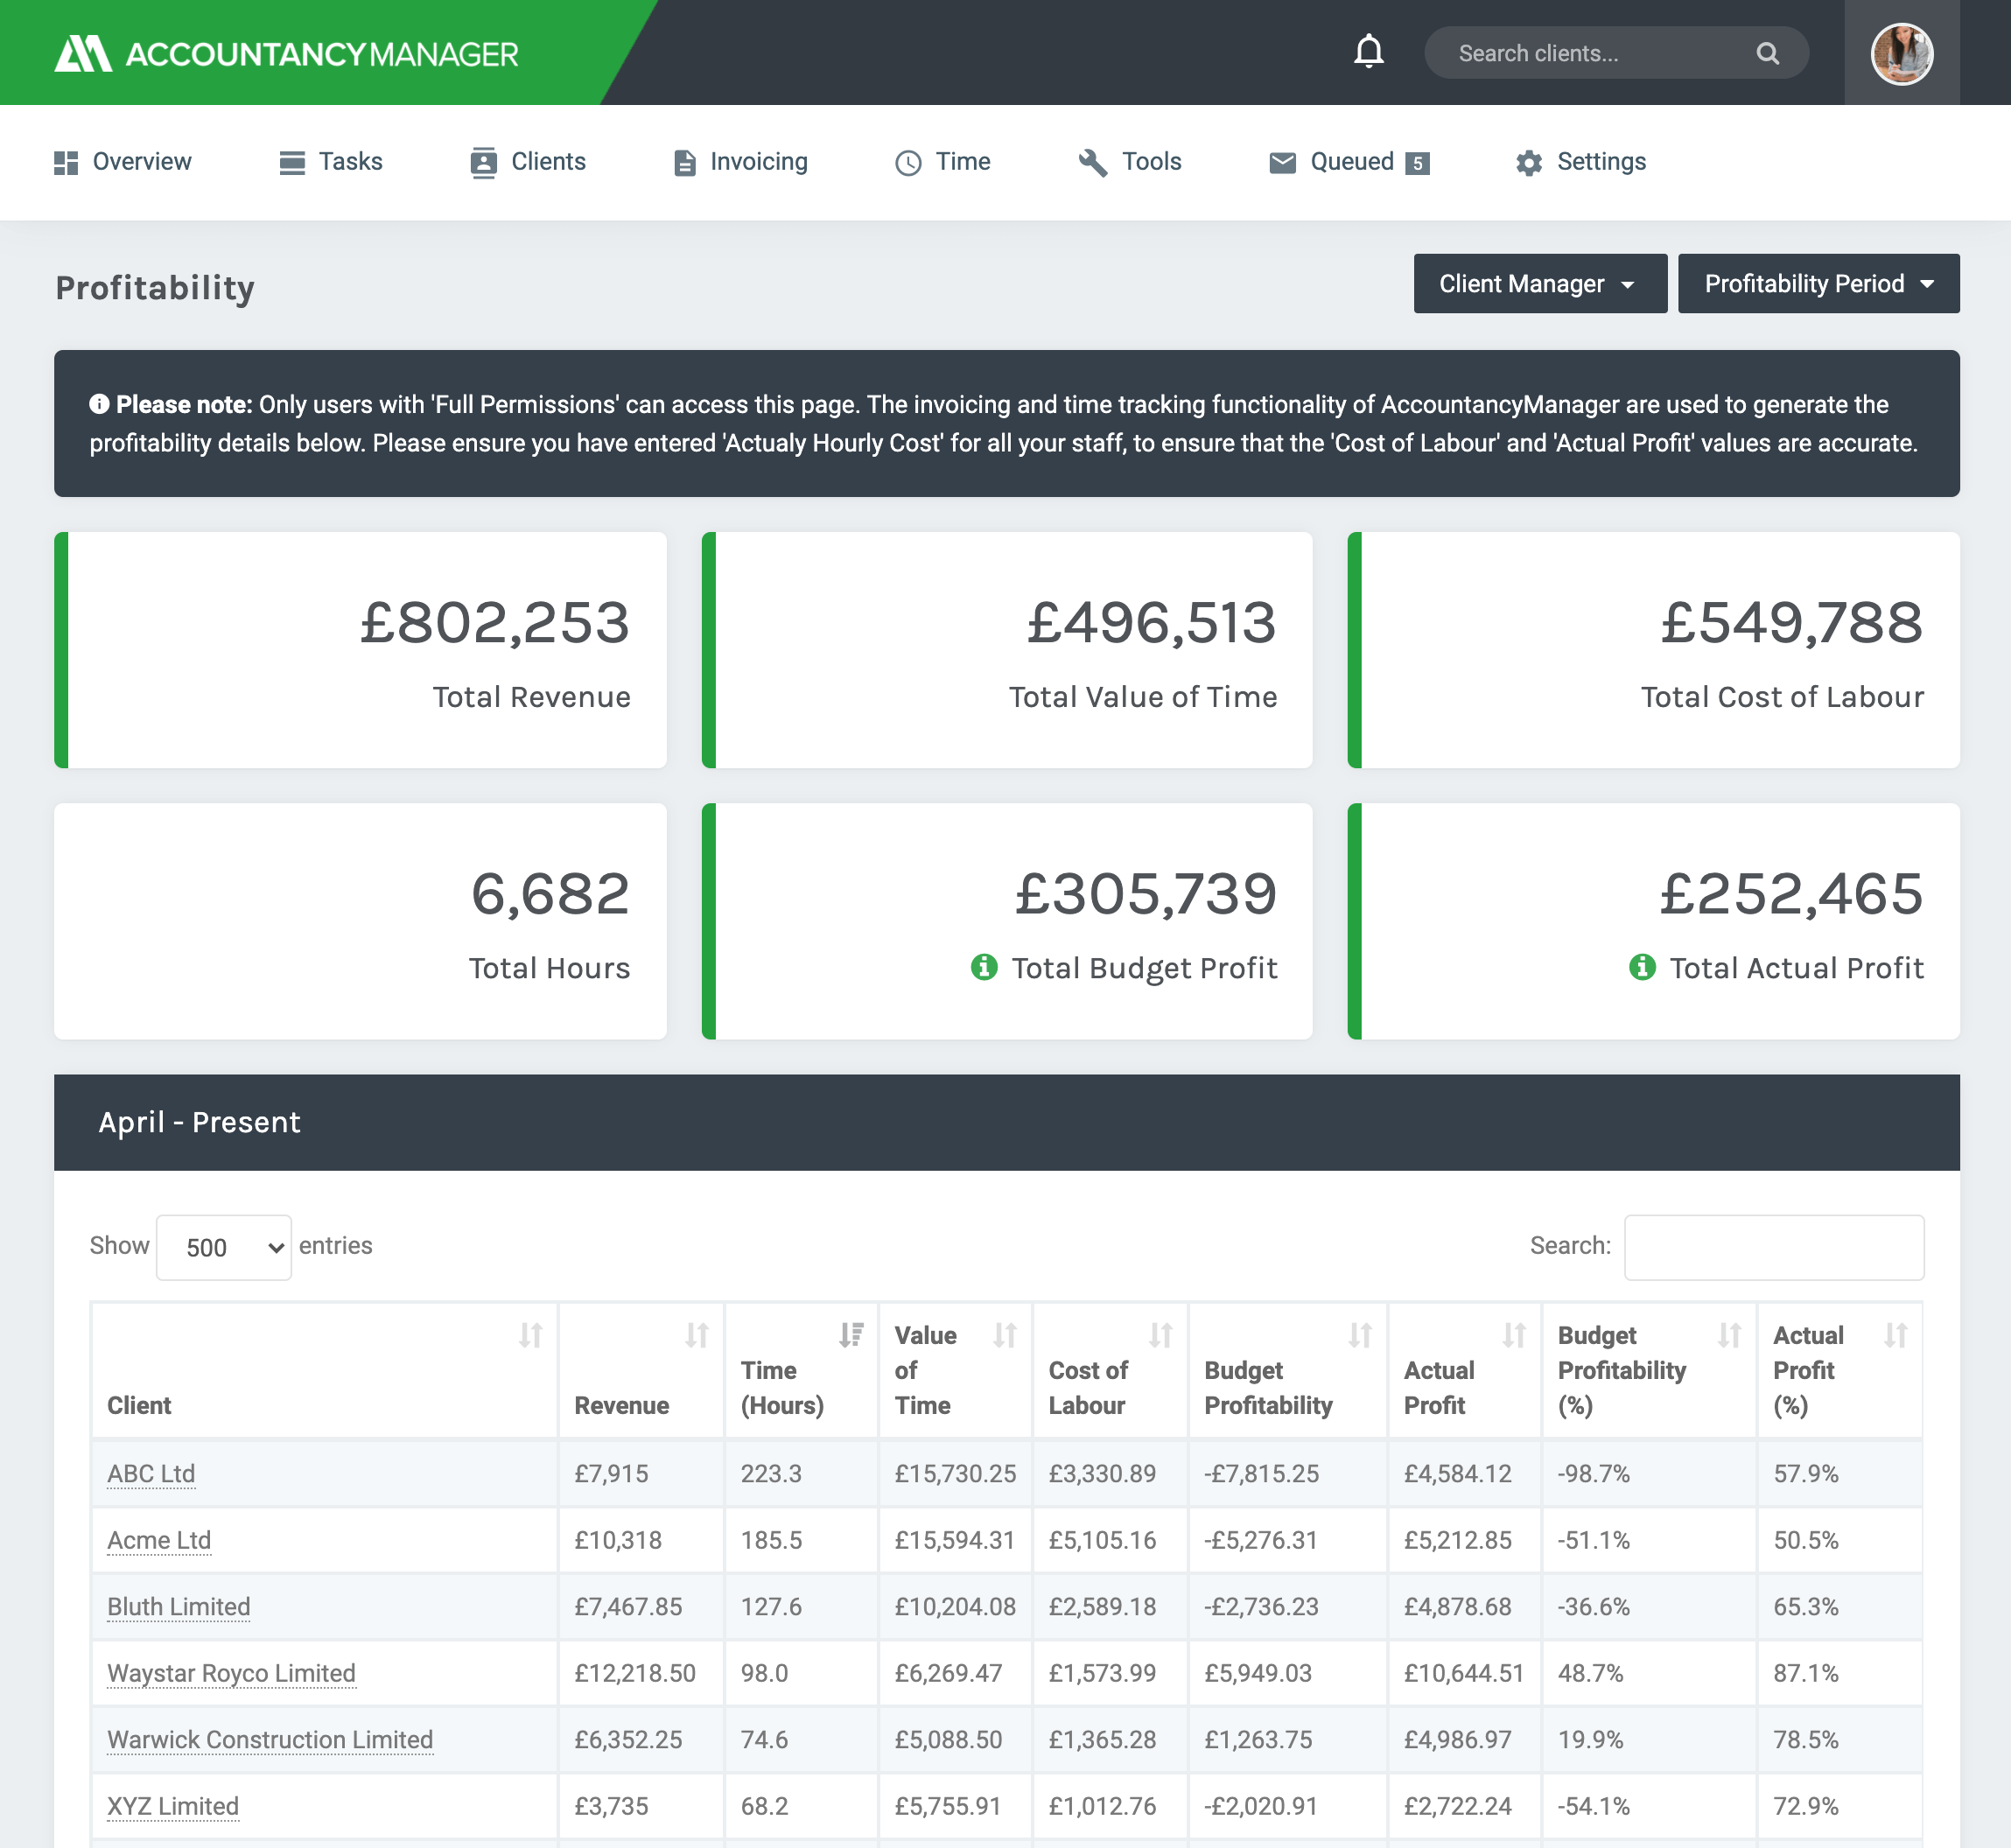Click the Invoicing document icon
The height and width of the screenshot is (1848, 2011).
click(x=685, y=163)
